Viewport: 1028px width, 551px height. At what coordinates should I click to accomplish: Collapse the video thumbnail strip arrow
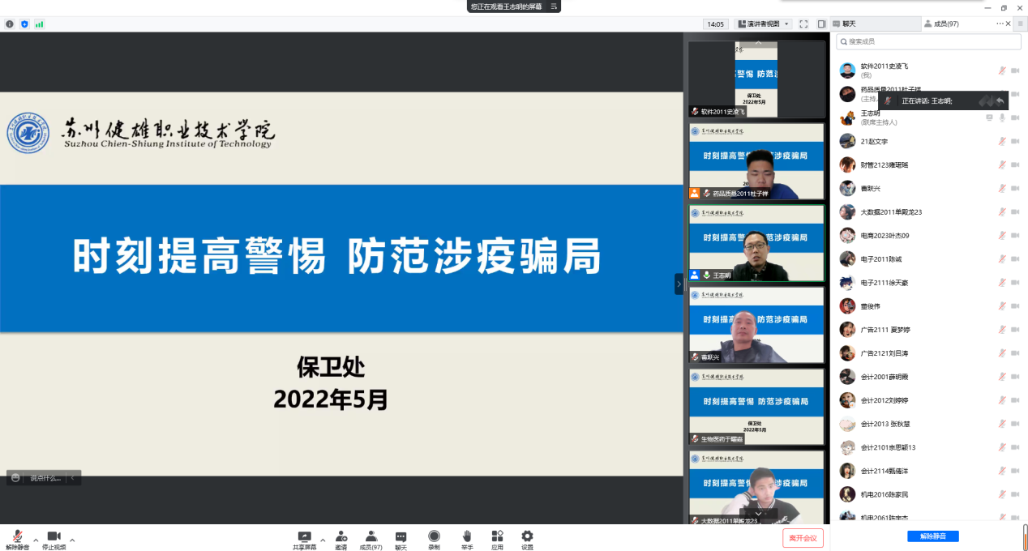pyautogui.click(x=679, y=284)
